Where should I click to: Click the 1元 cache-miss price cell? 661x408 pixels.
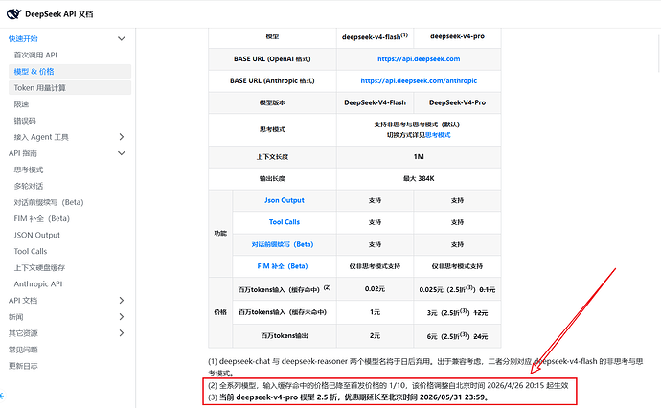pyautogui.click(x=375, y=312)
